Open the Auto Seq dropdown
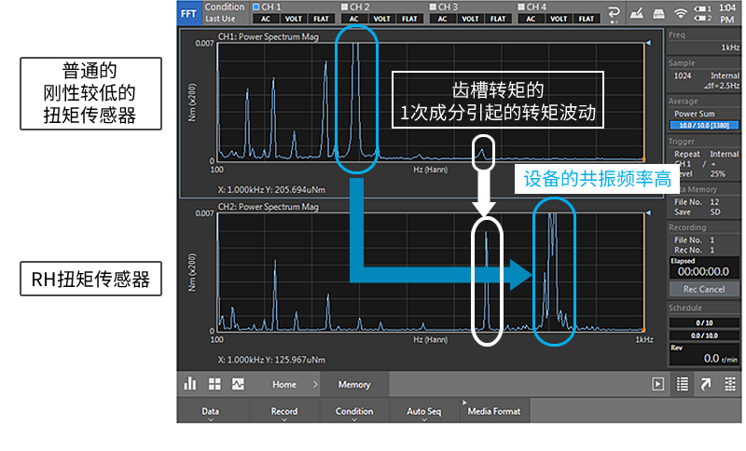Image resolution: width=746 pixels, height=451 pixels. pyautogui.click(x=423, y=412)
